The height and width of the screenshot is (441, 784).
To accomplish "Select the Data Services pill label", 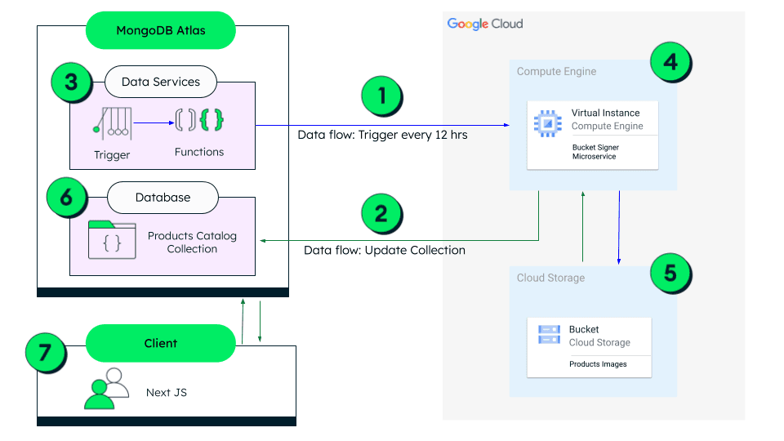I will (x=161, y=82).
